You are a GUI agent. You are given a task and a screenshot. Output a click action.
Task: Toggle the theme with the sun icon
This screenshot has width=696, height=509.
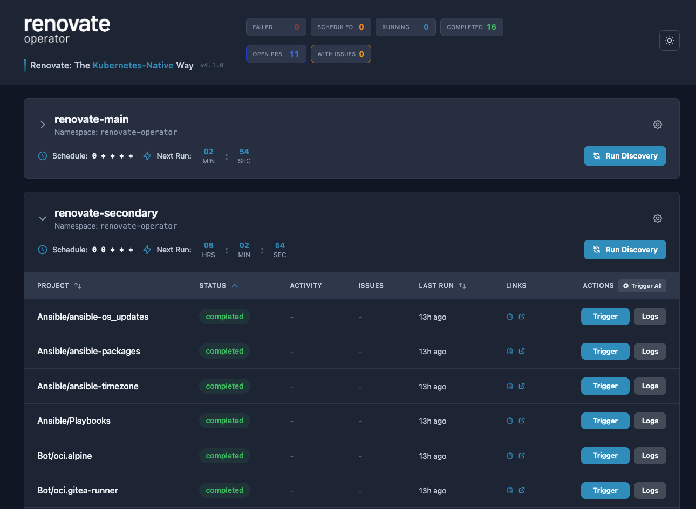pyautogui.click(x=669, y=40)
